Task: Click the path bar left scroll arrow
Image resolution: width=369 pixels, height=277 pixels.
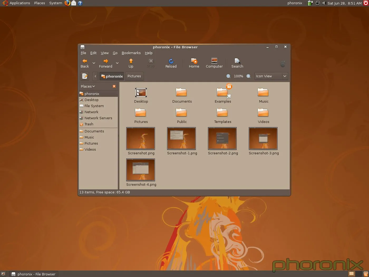Action: [x=95, y=76]
